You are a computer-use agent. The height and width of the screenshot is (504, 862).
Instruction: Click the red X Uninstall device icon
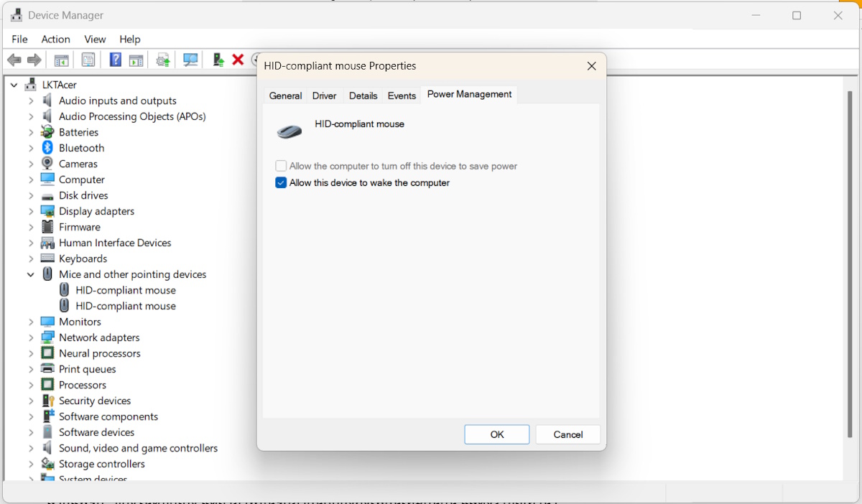click(238, 60)
